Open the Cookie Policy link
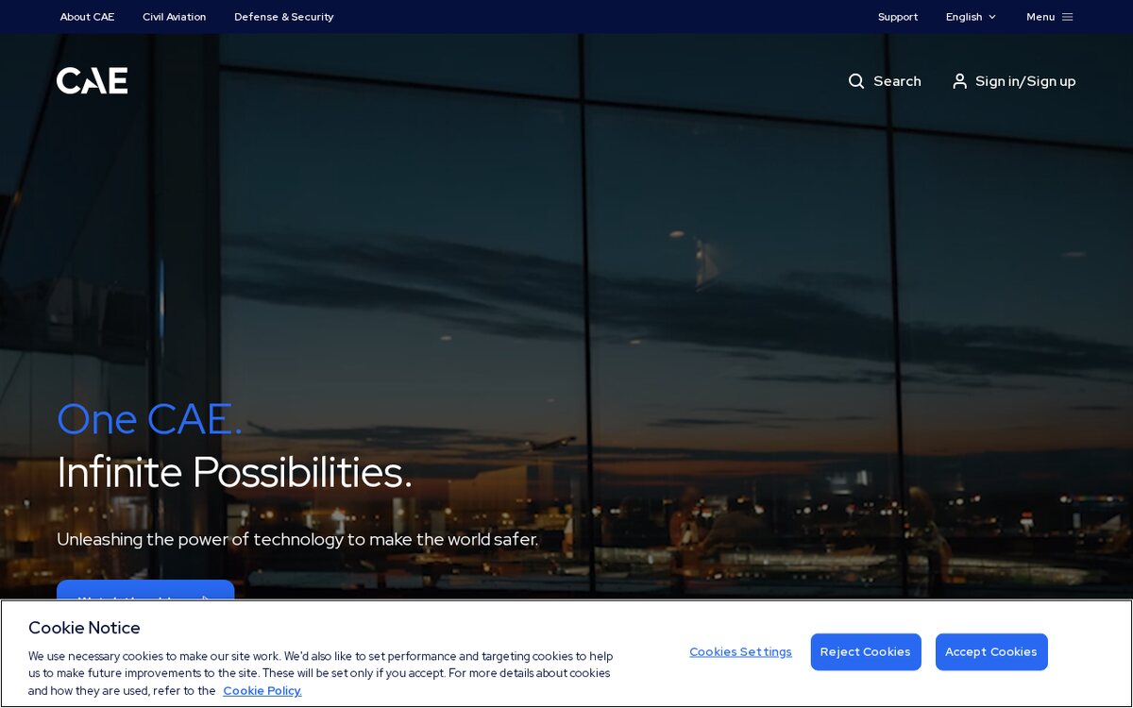1133x708 pixels. point(262,691)
